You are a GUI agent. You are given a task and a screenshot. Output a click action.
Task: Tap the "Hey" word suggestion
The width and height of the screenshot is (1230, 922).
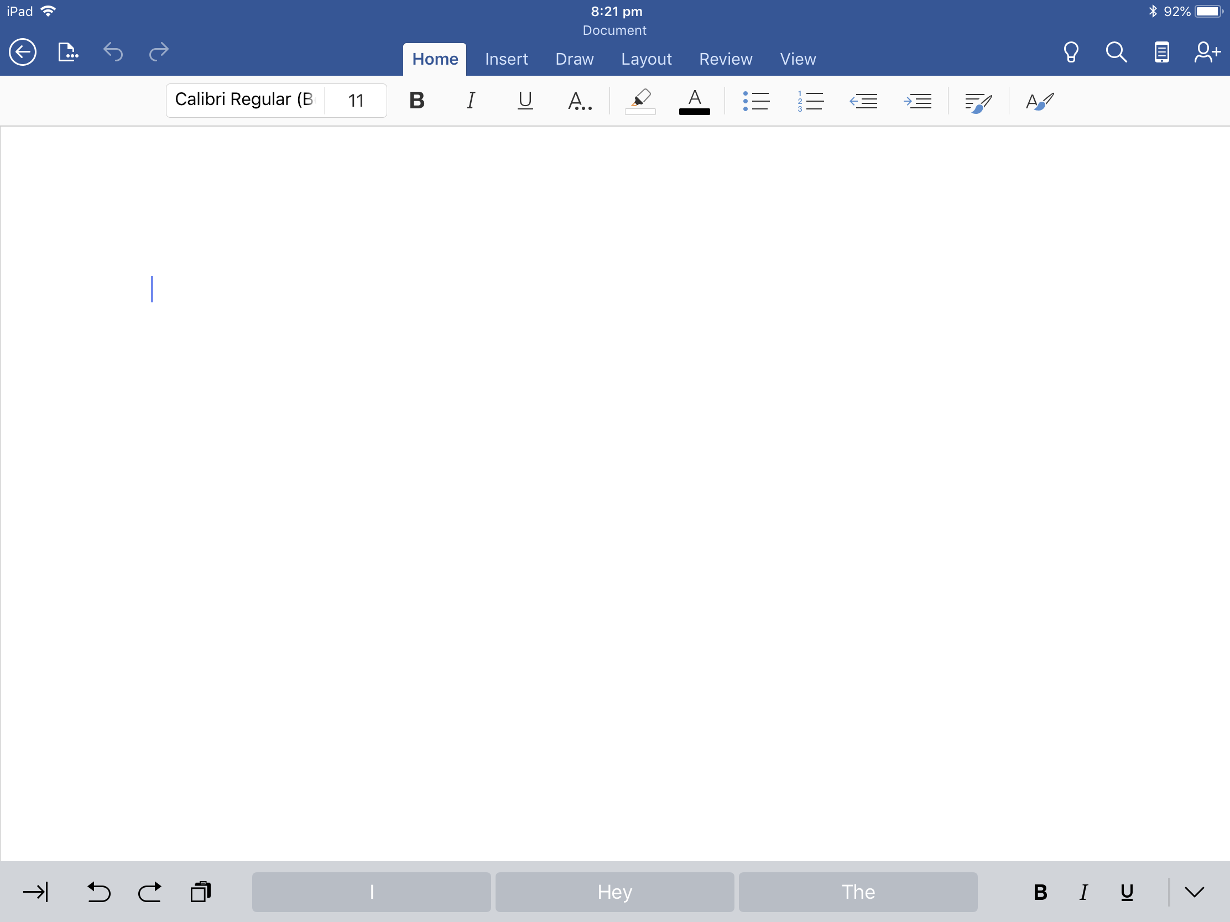tap(614, 892)
